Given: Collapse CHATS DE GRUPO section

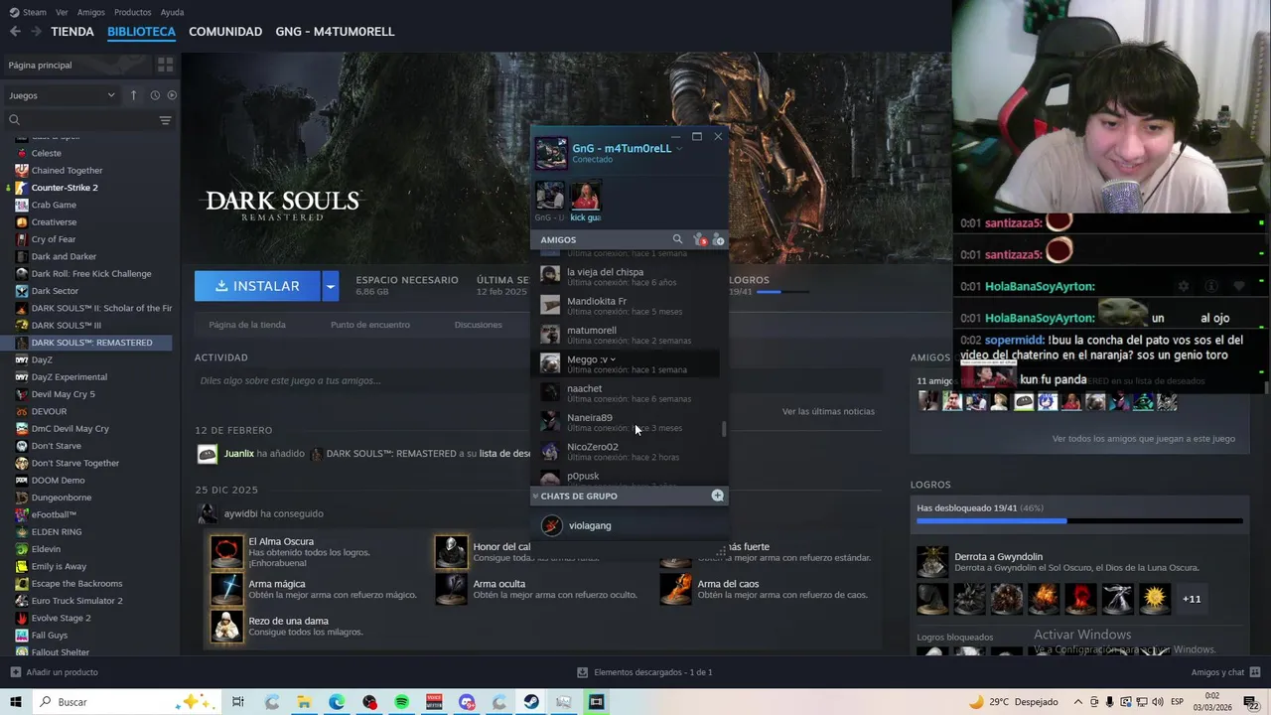Looking at the screenshot, I should (536, 496).
